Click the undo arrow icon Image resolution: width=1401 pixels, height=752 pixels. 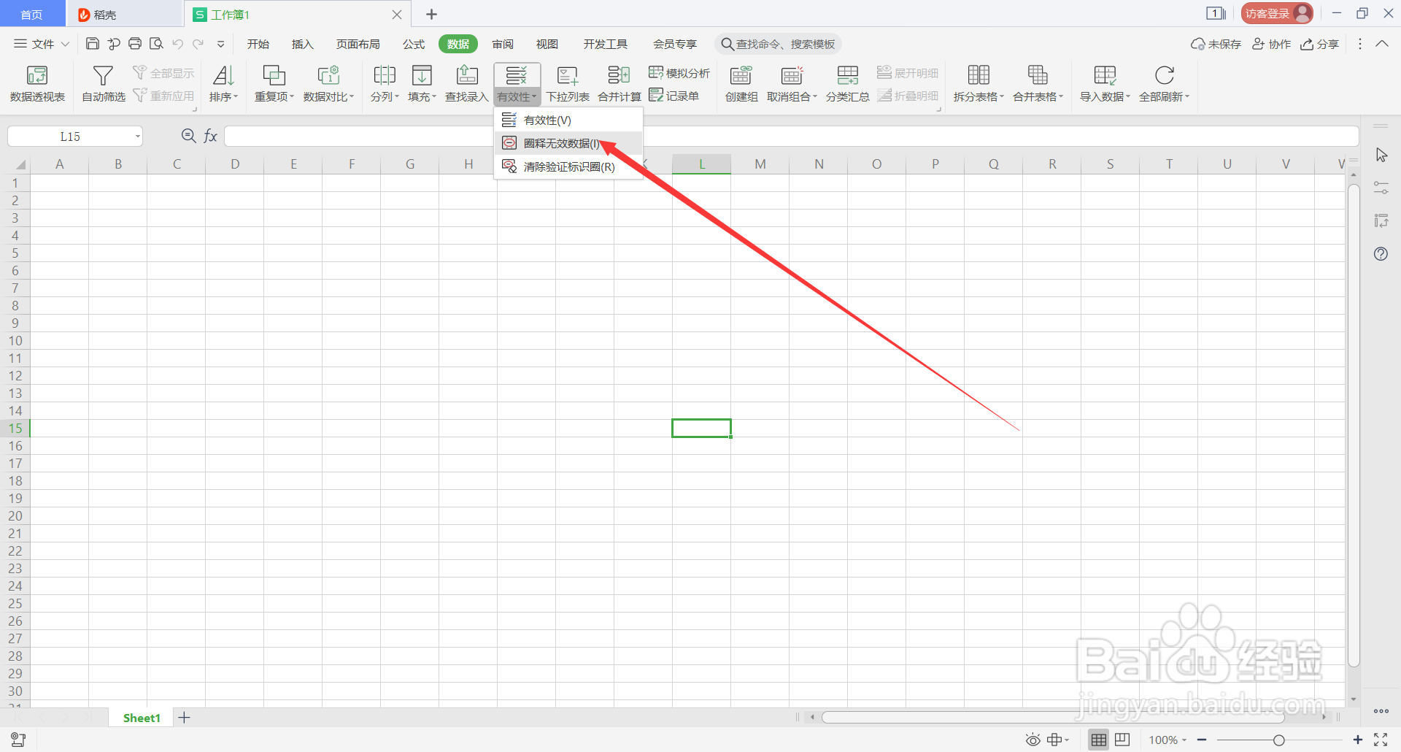tap(177, 44)
